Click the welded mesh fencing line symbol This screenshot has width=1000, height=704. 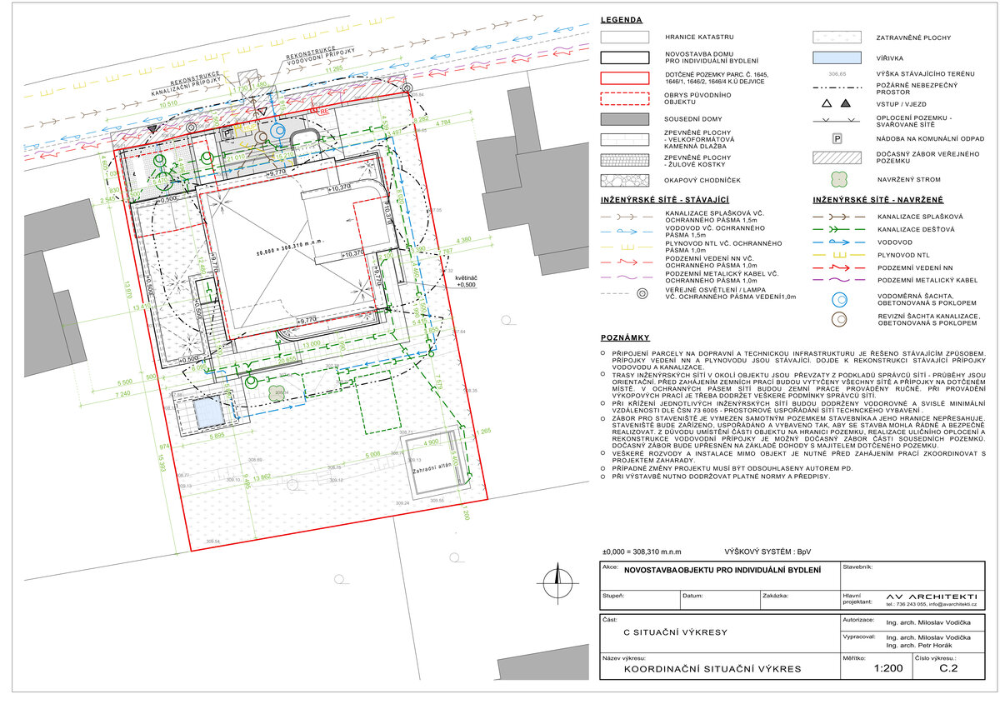click(x=836, y=121)
